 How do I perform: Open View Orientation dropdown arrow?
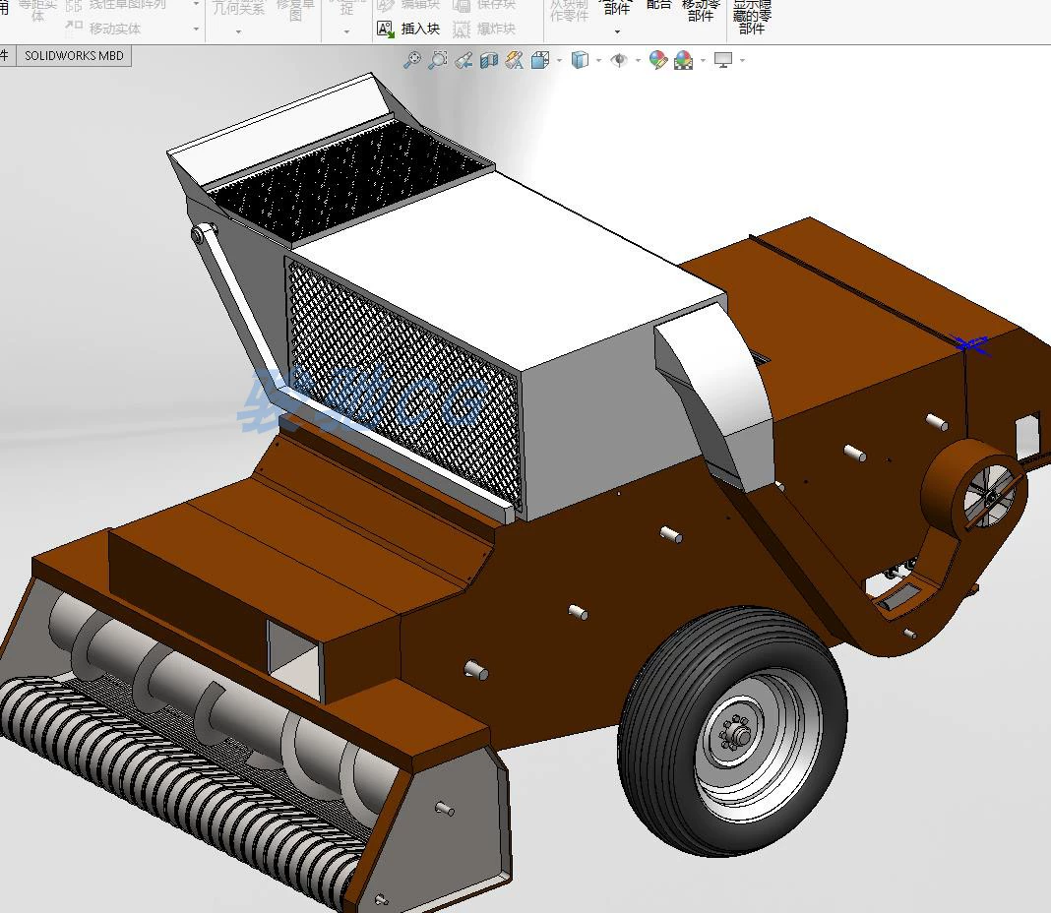coord(559,61)
